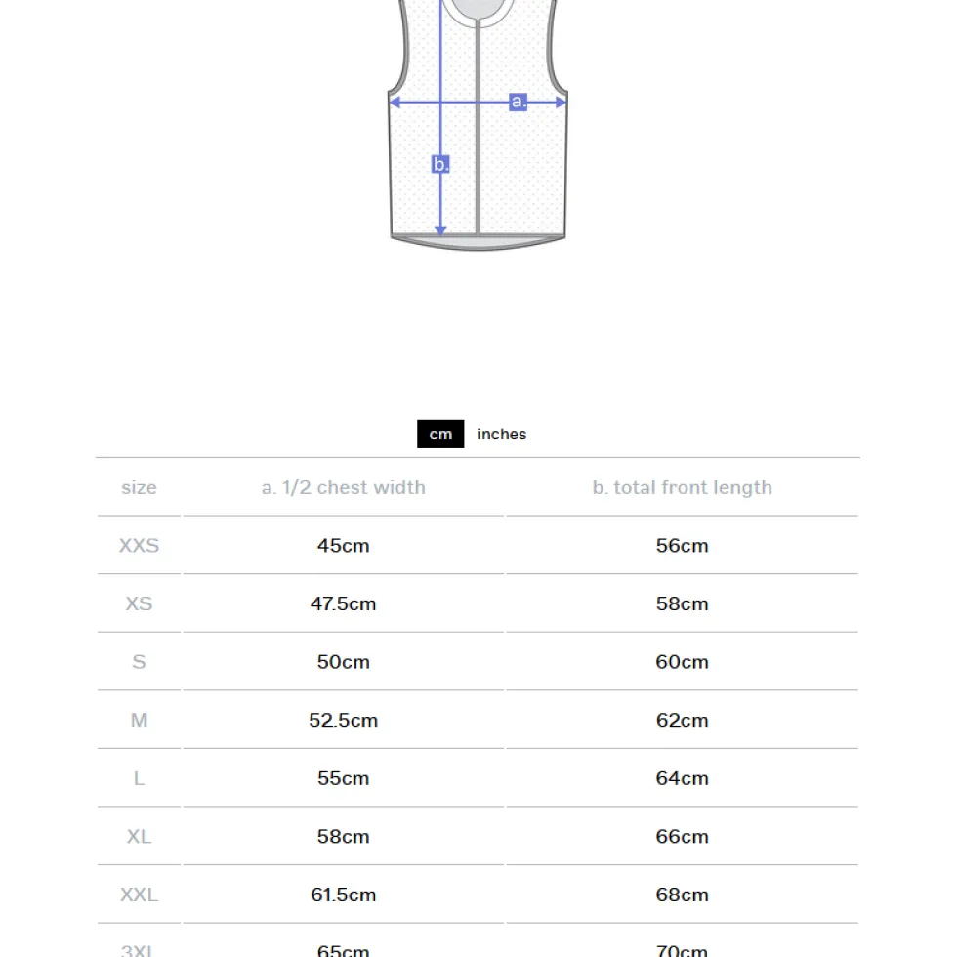Click the 62cm front length value
This screenshot has height=957, width=957.
683,721
